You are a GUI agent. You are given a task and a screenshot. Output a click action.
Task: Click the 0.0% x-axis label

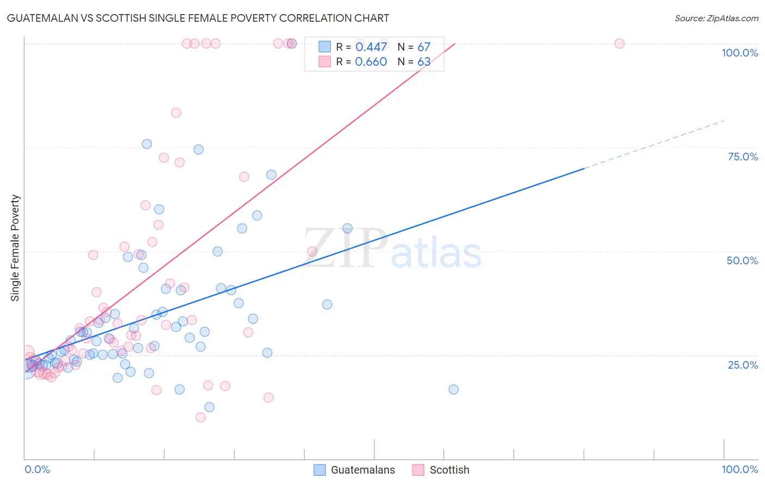coord(37,469)
